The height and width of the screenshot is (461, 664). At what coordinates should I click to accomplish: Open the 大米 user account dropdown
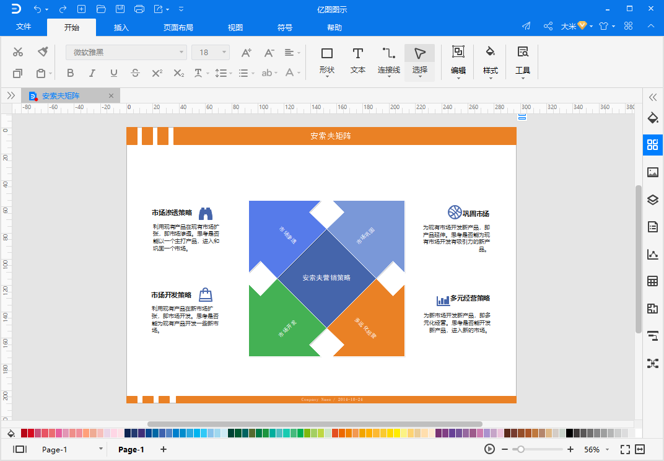click(x=576, y=26)
